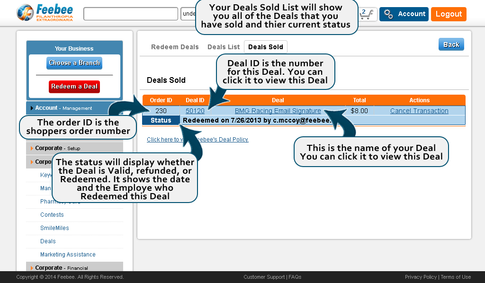This screenshot has width=485, height=283.
Task: Open the Customer Support footer link
Action: coord(264,277)
